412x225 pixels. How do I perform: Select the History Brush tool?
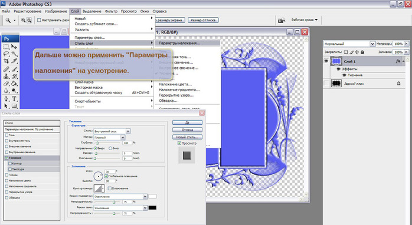[14, 77]
